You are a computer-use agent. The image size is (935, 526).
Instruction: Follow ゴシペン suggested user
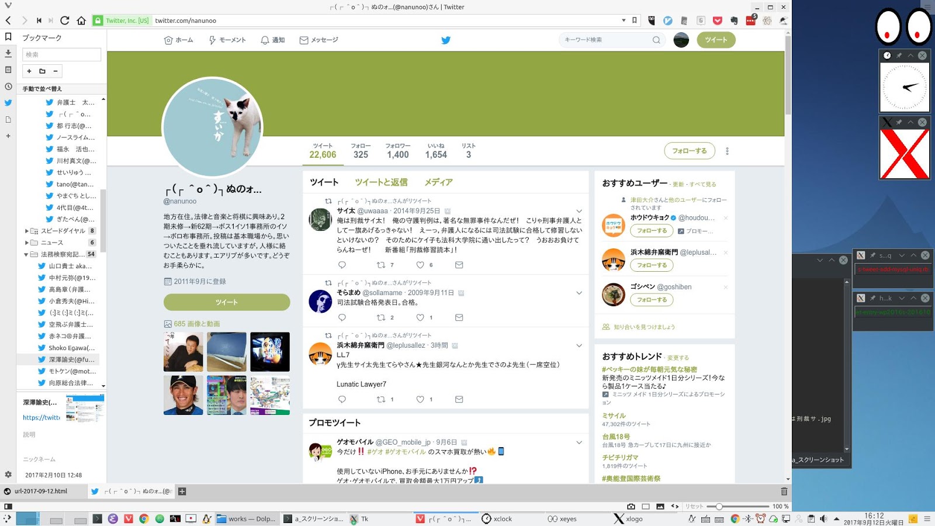click(652, 300)
